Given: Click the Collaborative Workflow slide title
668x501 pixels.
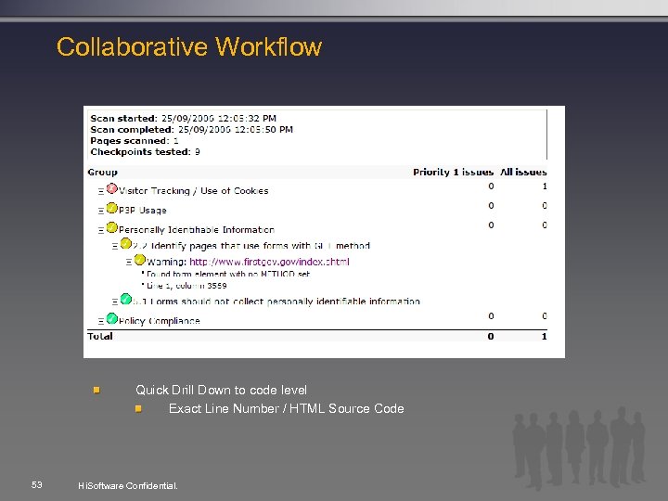Looking at the screenshot, I should pos(189,46).
